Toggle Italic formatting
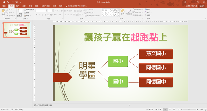 point(40,15)
